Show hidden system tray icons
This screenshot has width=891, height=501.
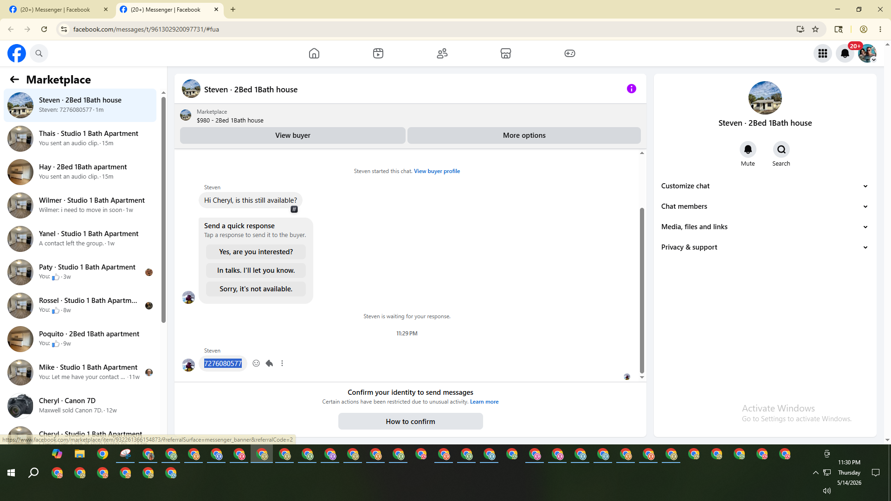click(815, 473)
